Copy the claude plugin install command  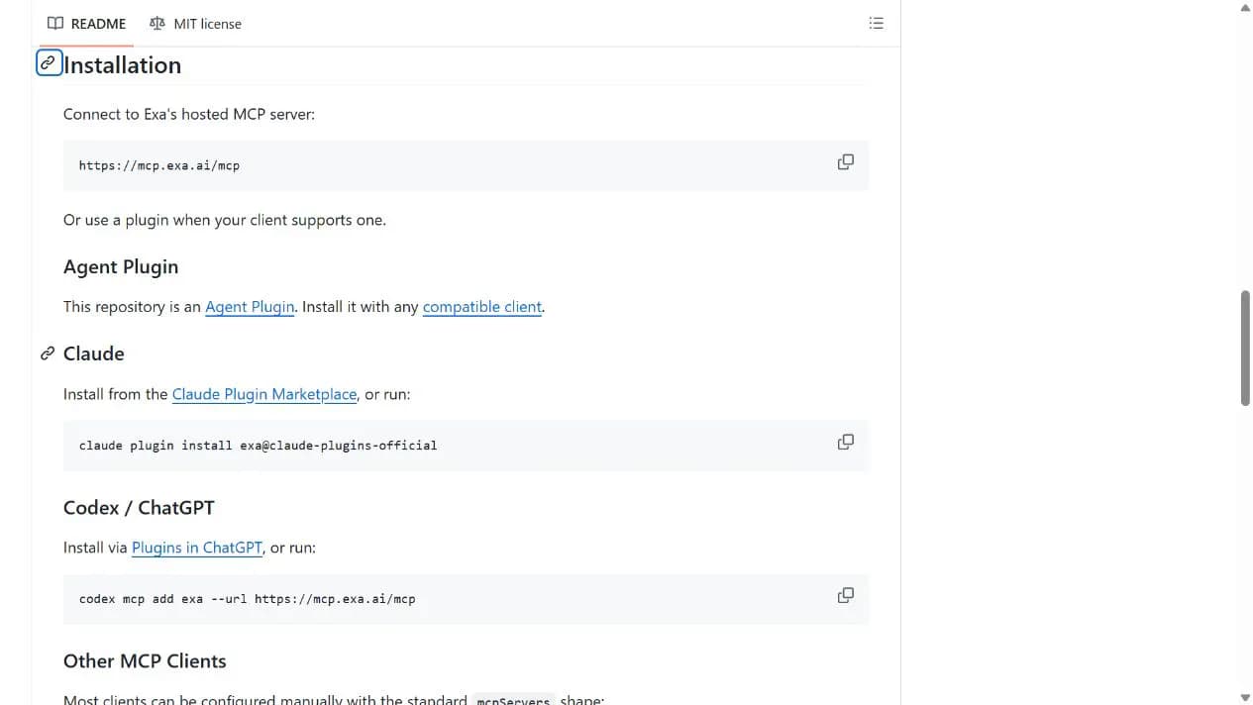tap(846, 442)
